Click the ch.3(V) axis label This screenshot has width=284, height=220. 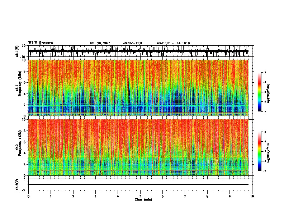pos(17,185)
